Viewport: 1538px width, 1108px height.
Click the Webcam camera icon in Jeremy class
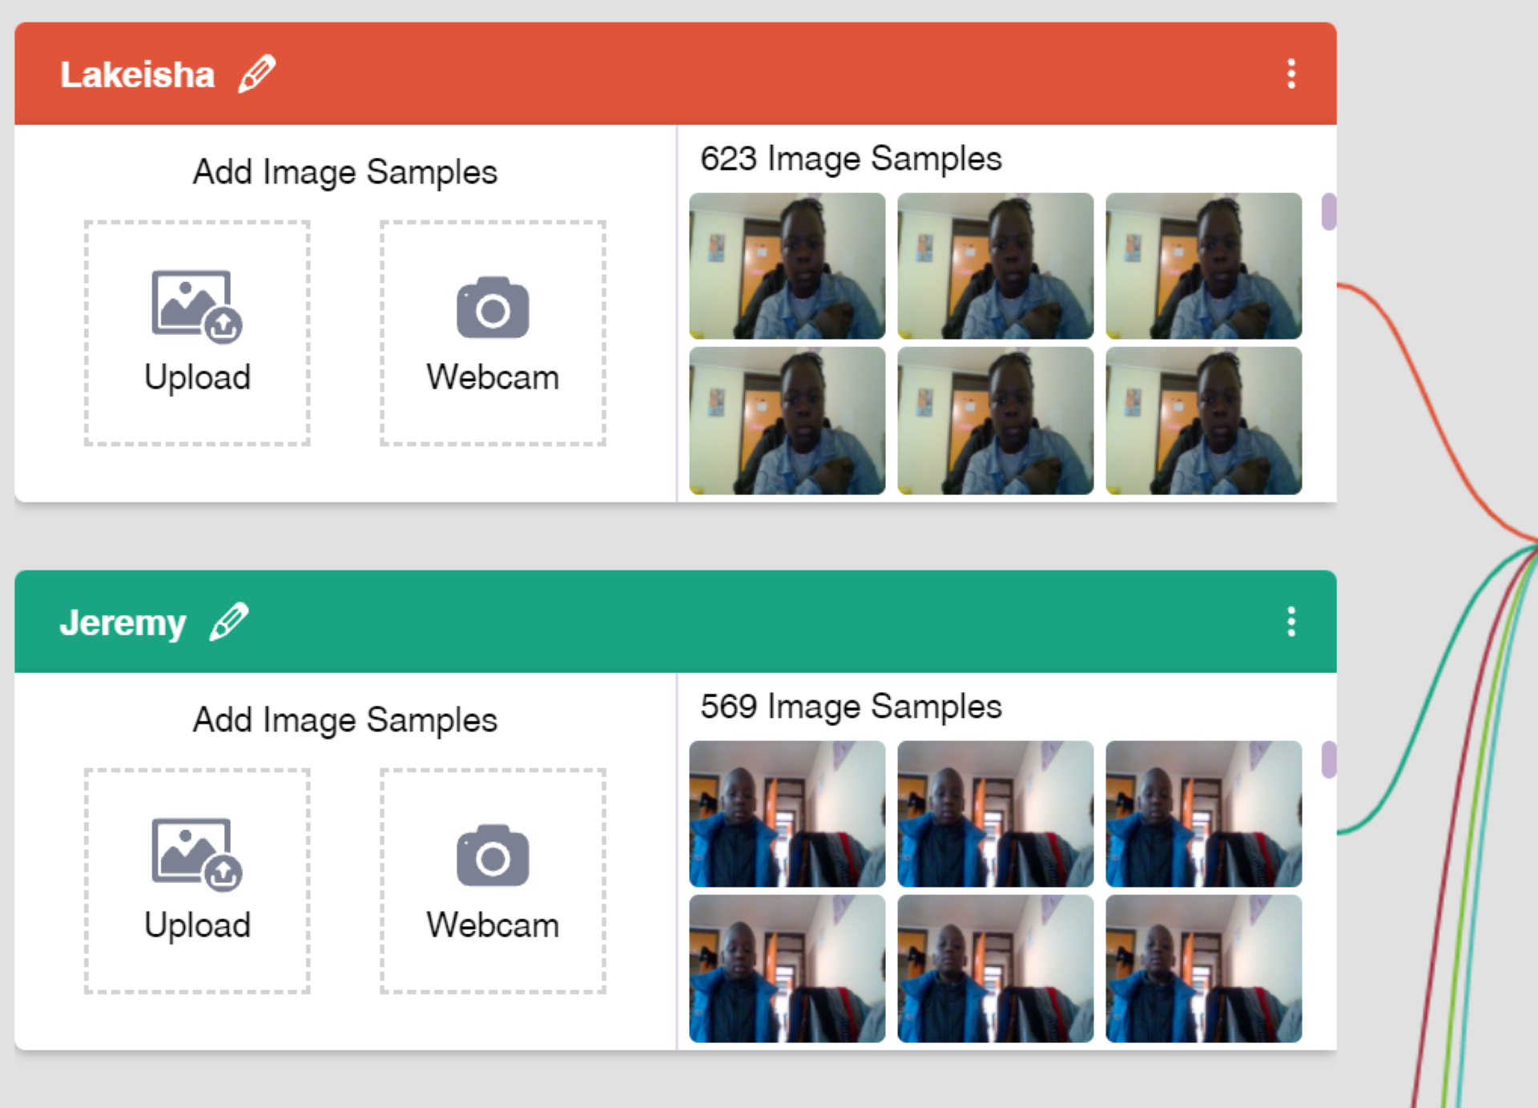coord(493,856)
